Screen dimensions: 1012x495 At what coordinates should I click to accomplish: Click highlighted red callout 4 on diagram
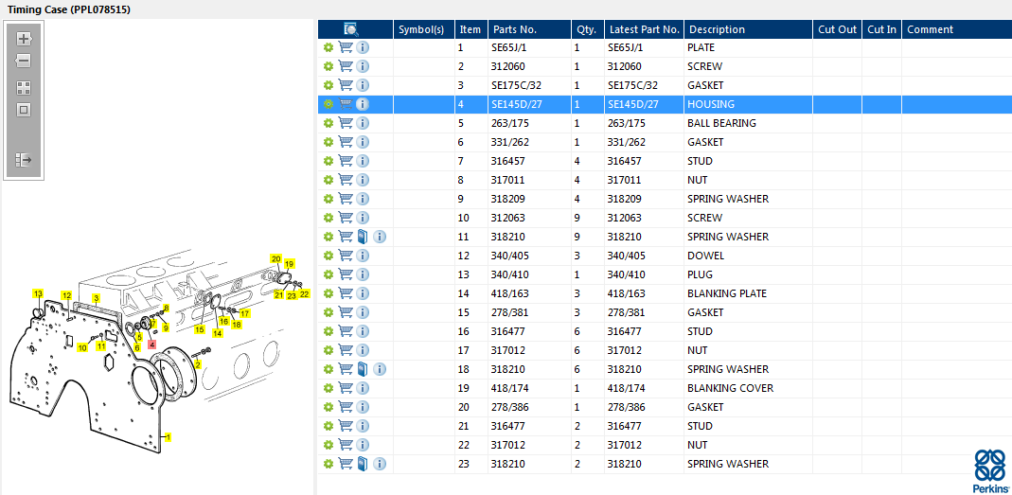tap(151, 345)
